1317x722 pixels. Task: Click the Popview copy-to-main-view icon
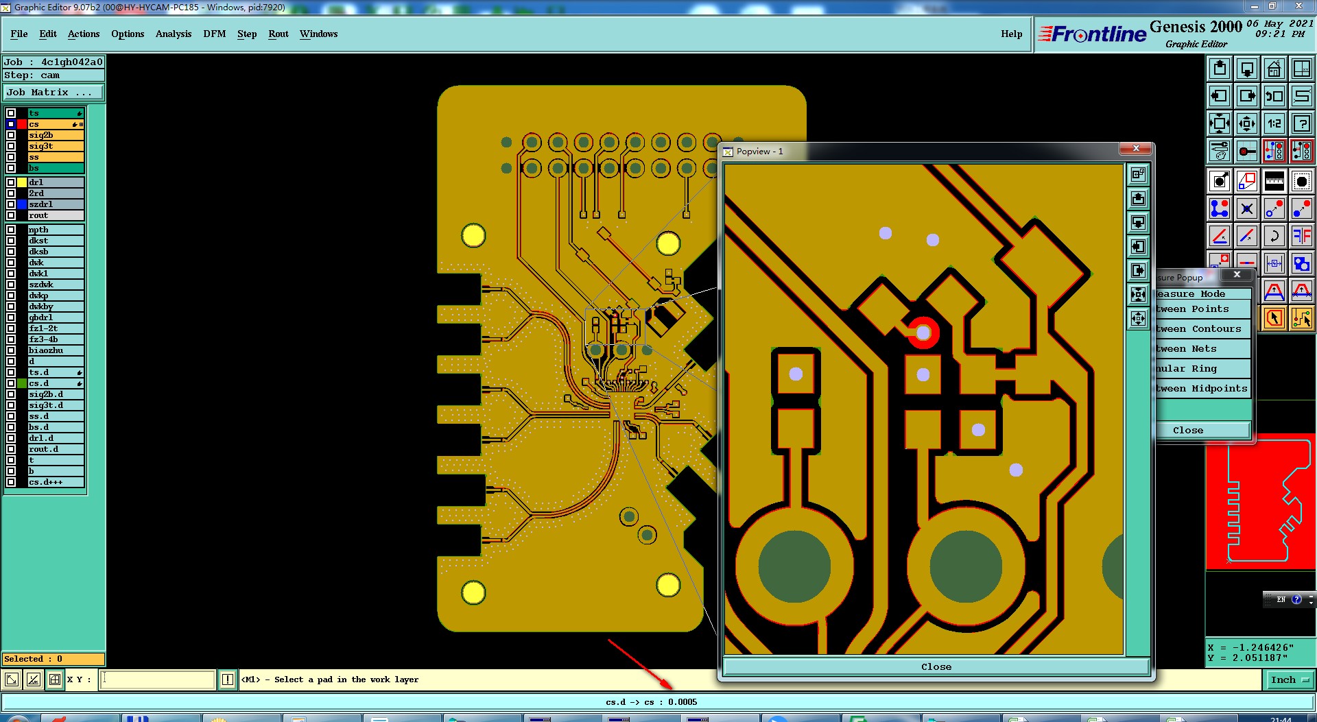click(x=1138, y=175)
